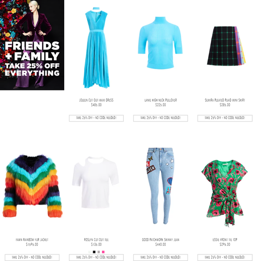
Task: Select the Semira Pleated Plaid Mini Skirt image
Action: coord(226,46)
